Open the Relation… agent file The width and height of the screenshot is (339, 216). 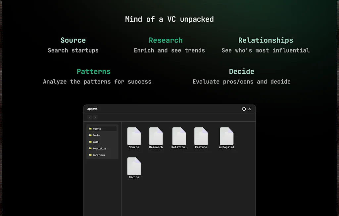coord(178,135)
